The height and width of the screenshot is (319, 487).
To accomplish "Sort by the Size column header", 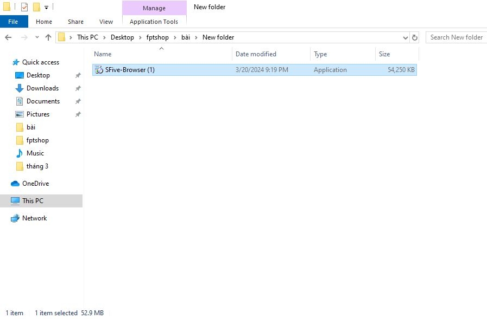I will tap(397, 54).
